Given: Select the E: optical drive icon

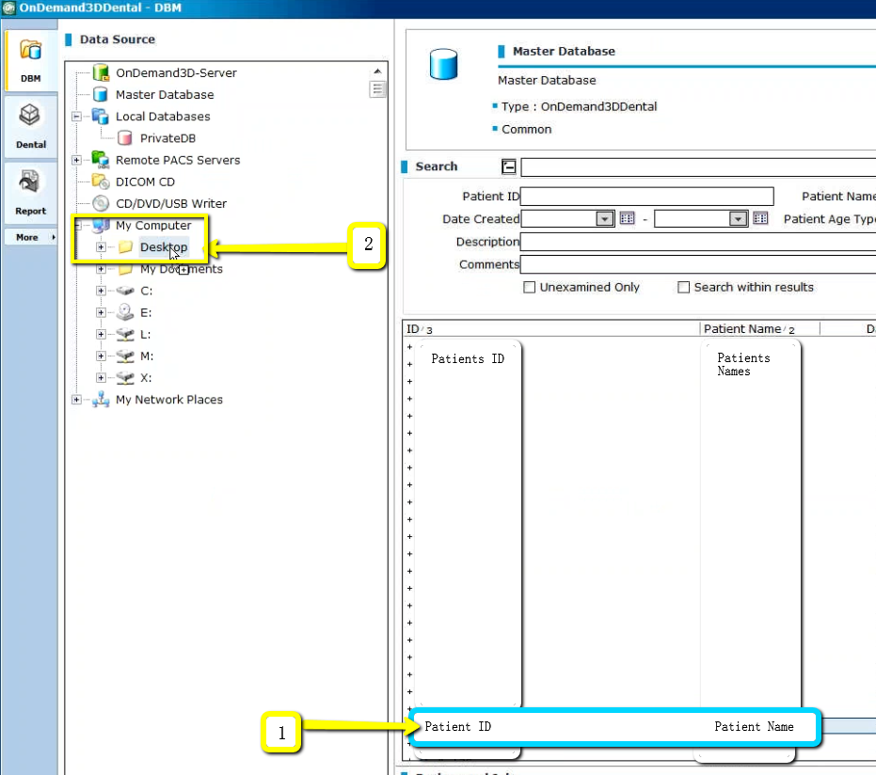Looking at the screenshot, I should coord(125,312).
